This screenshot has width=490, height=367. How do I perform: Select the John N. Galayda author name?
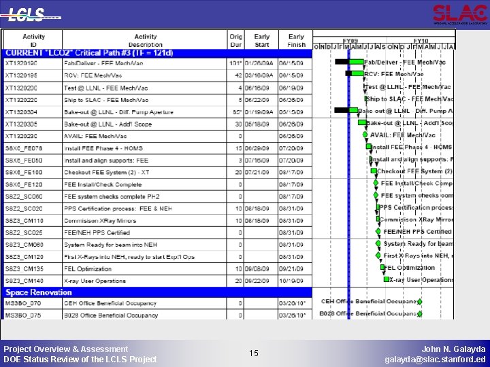454,349
